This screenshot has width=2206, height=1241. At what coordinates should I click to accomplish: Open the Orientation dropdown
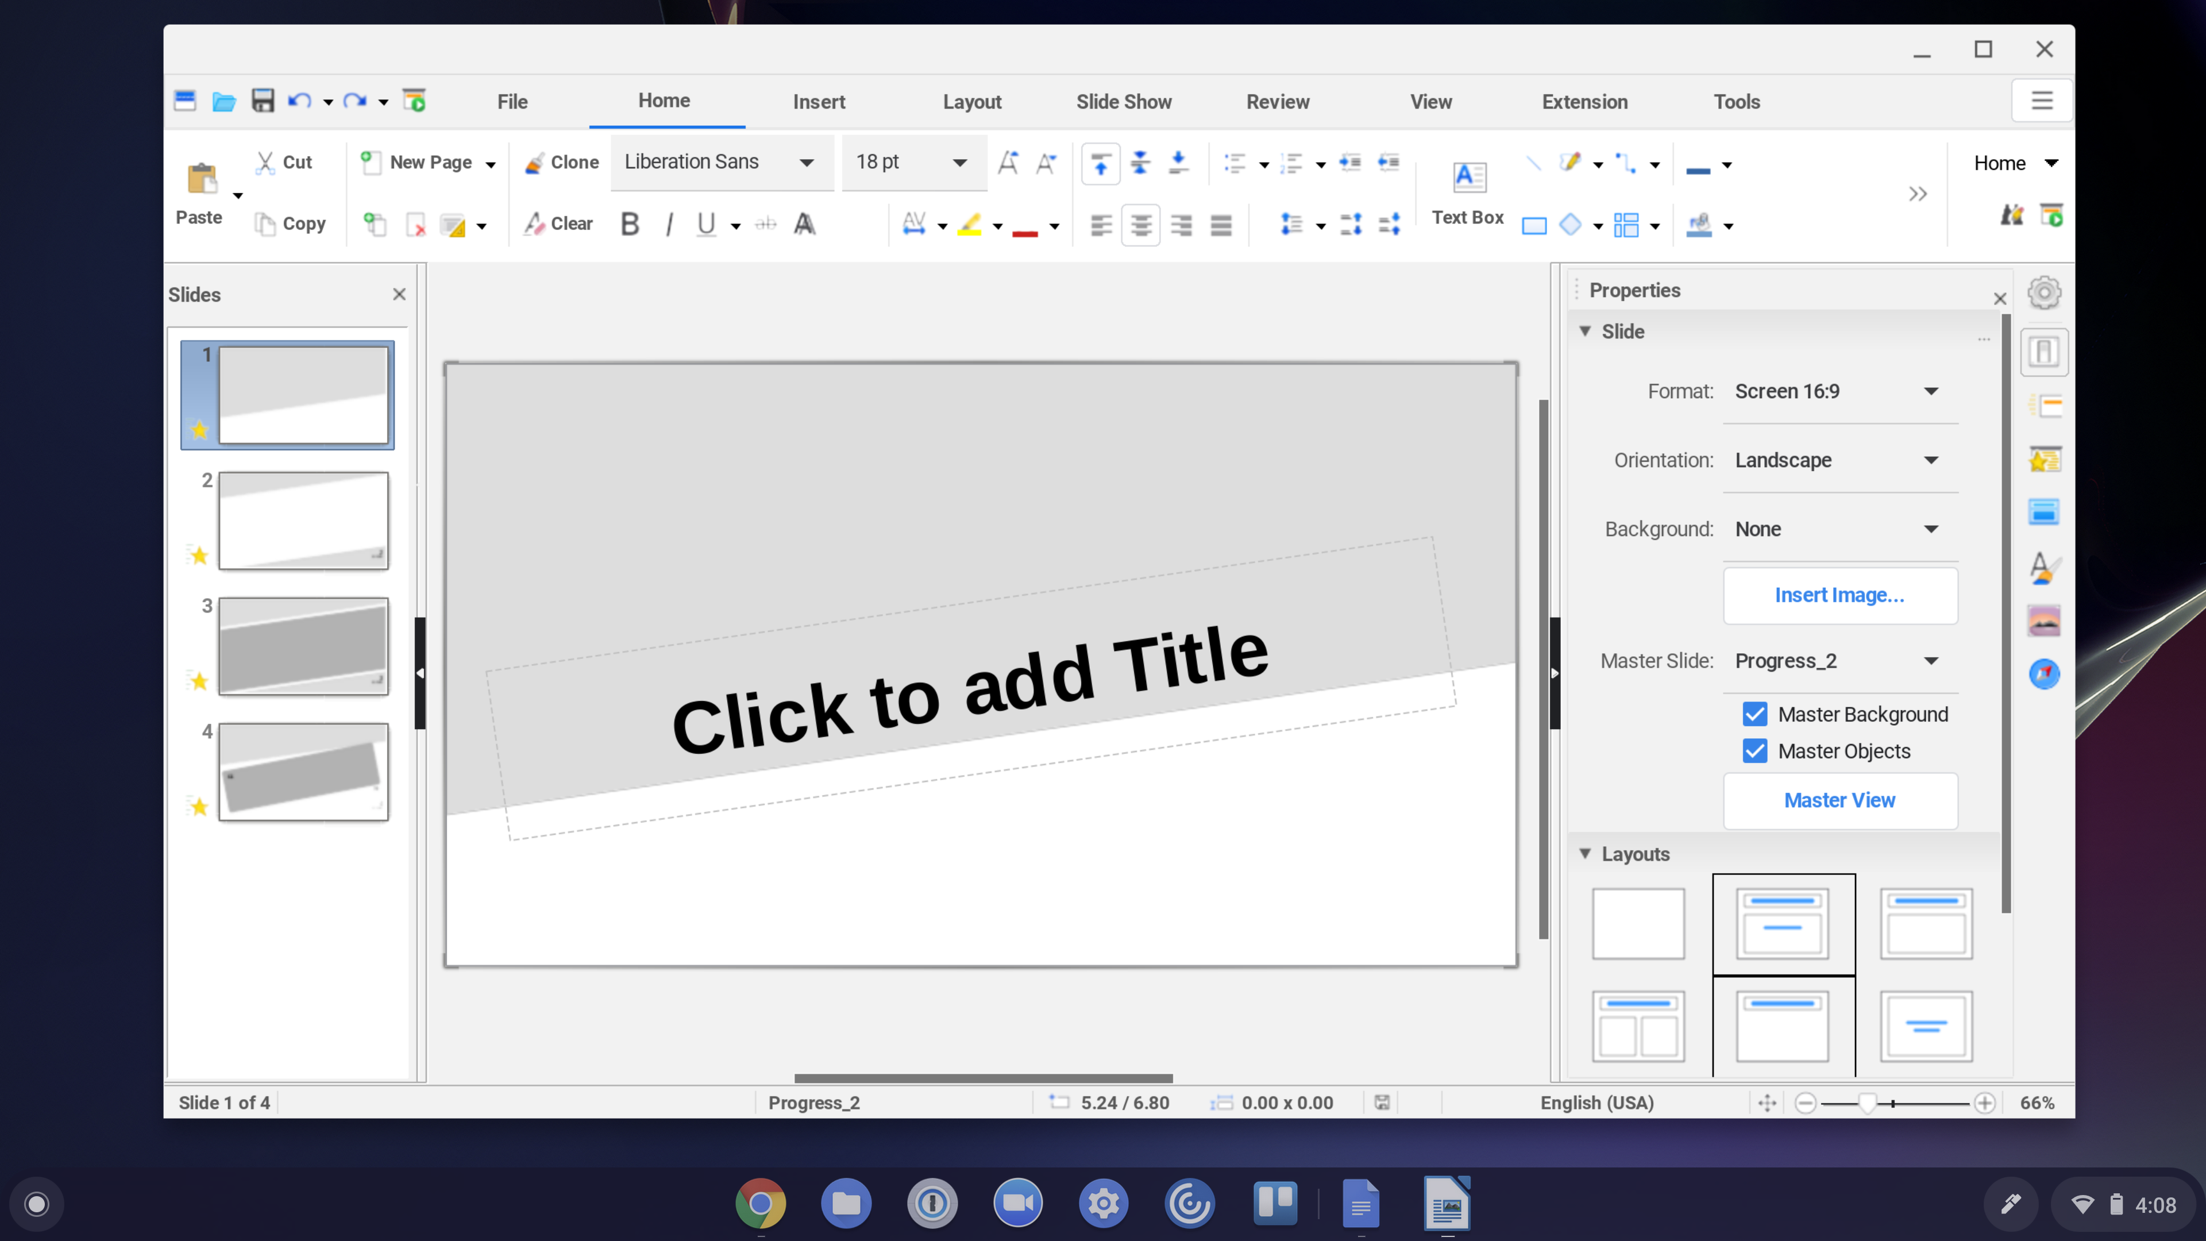pos(1840,460)
